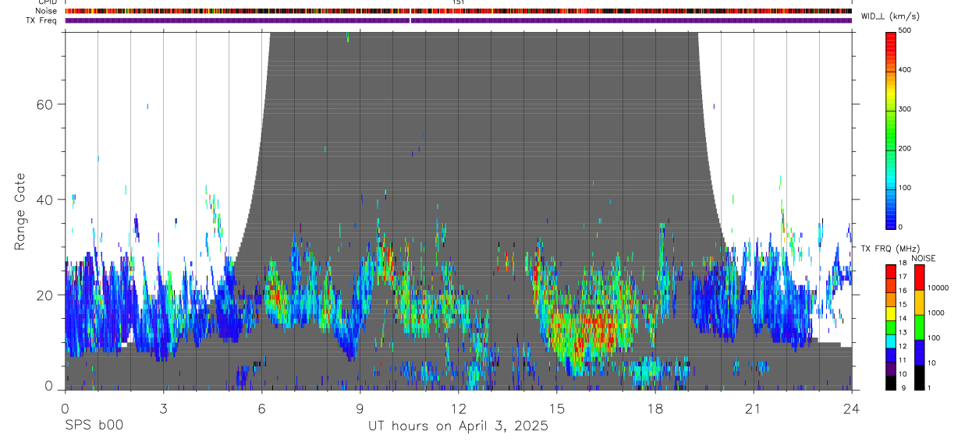
Task: Click the '12' UT hour tick label
Action: tap(458, 408)
